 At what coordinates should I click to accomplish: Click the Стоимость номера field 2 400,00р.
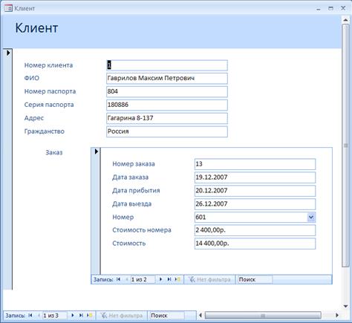point(255,230)
